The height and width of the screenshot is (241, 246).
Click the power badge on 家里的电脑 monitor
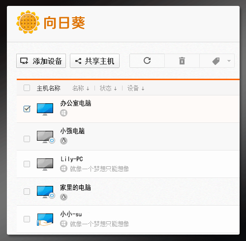[52, 195]
